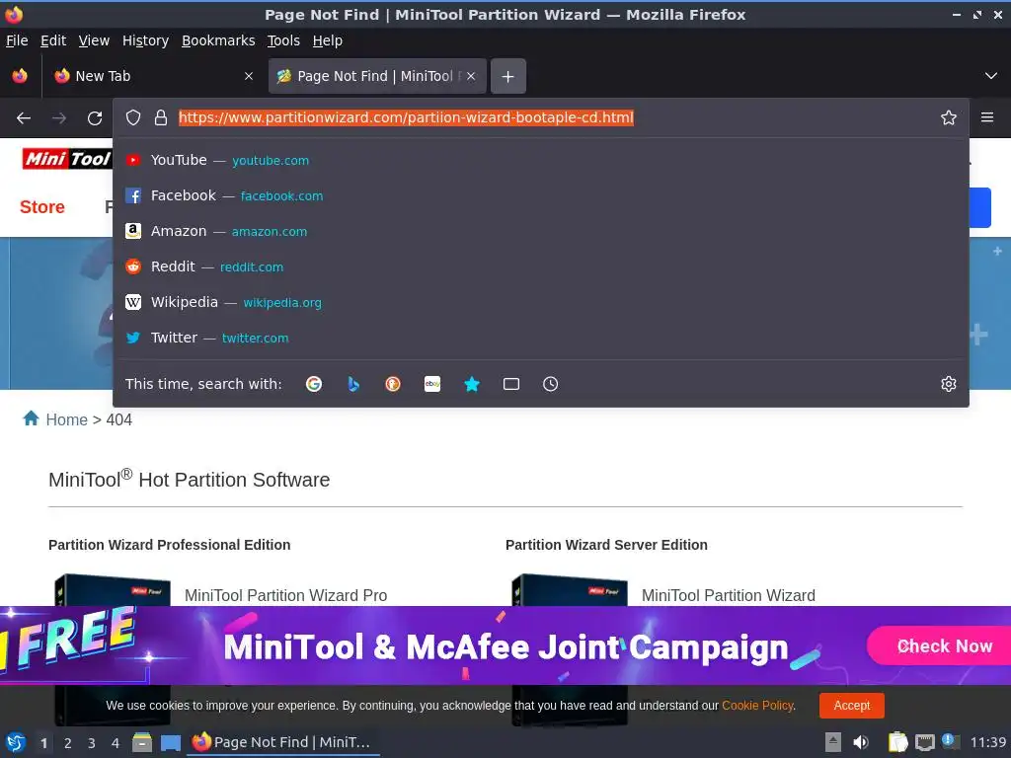Open the File menu
Screen dimensions: 1011x758
tap(17, 40)
